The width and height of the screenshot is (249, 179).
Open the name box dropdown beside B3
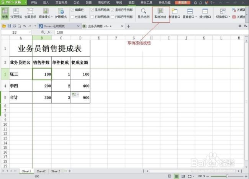point(30,32)
